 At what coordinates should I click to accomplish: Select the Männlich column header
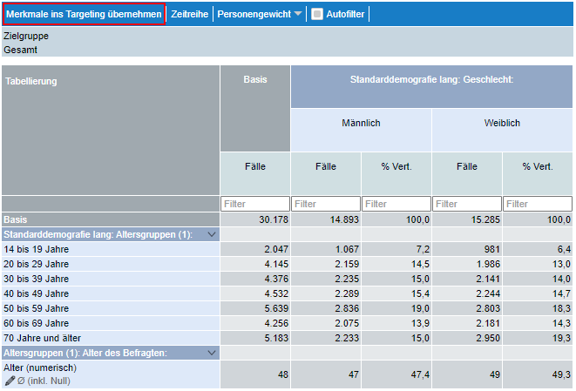pos(361,123)
